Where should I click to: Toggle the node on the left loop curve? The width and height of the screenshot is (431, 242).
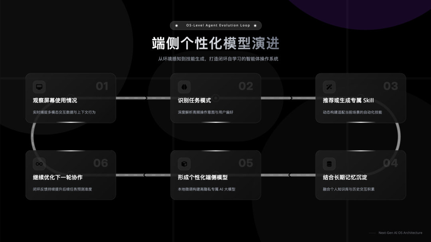[x=32, y=136]
